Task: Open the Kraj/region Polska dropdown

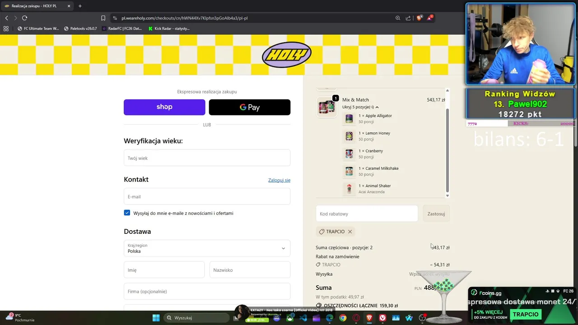Action: click(207, 248)
